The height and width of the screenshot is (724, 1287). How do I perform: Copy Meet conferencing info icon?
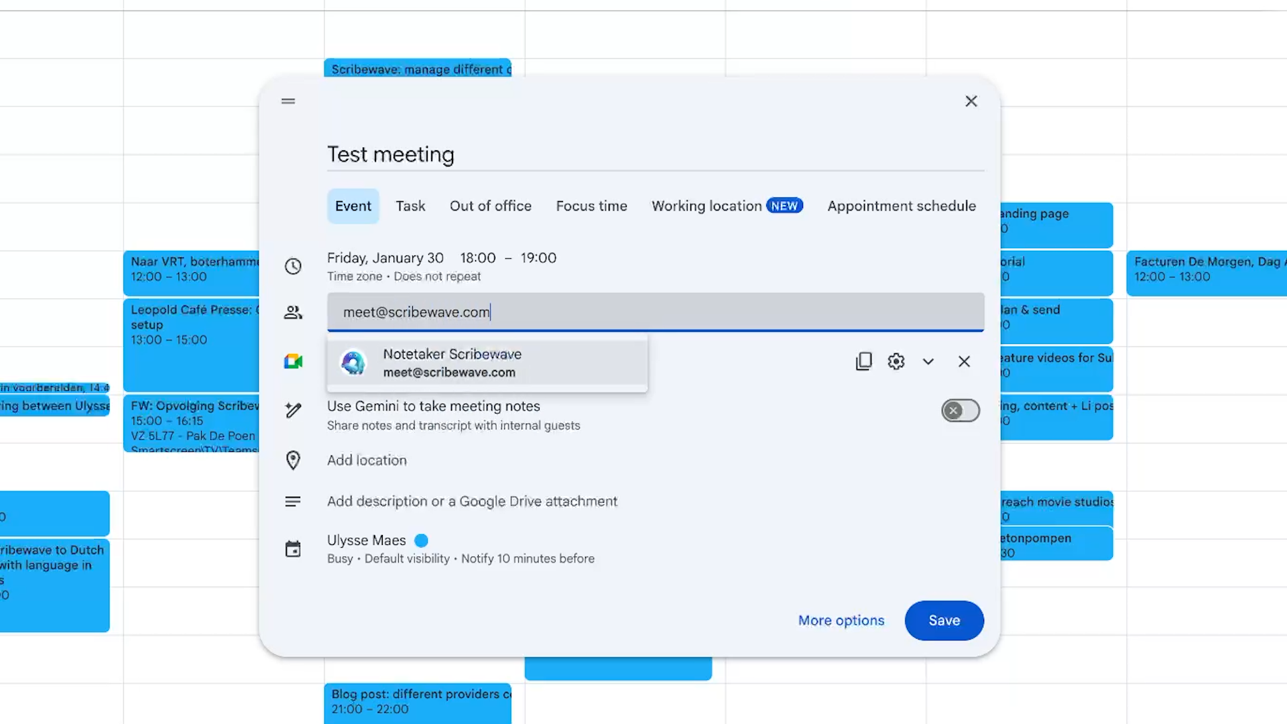click(864, 361)
